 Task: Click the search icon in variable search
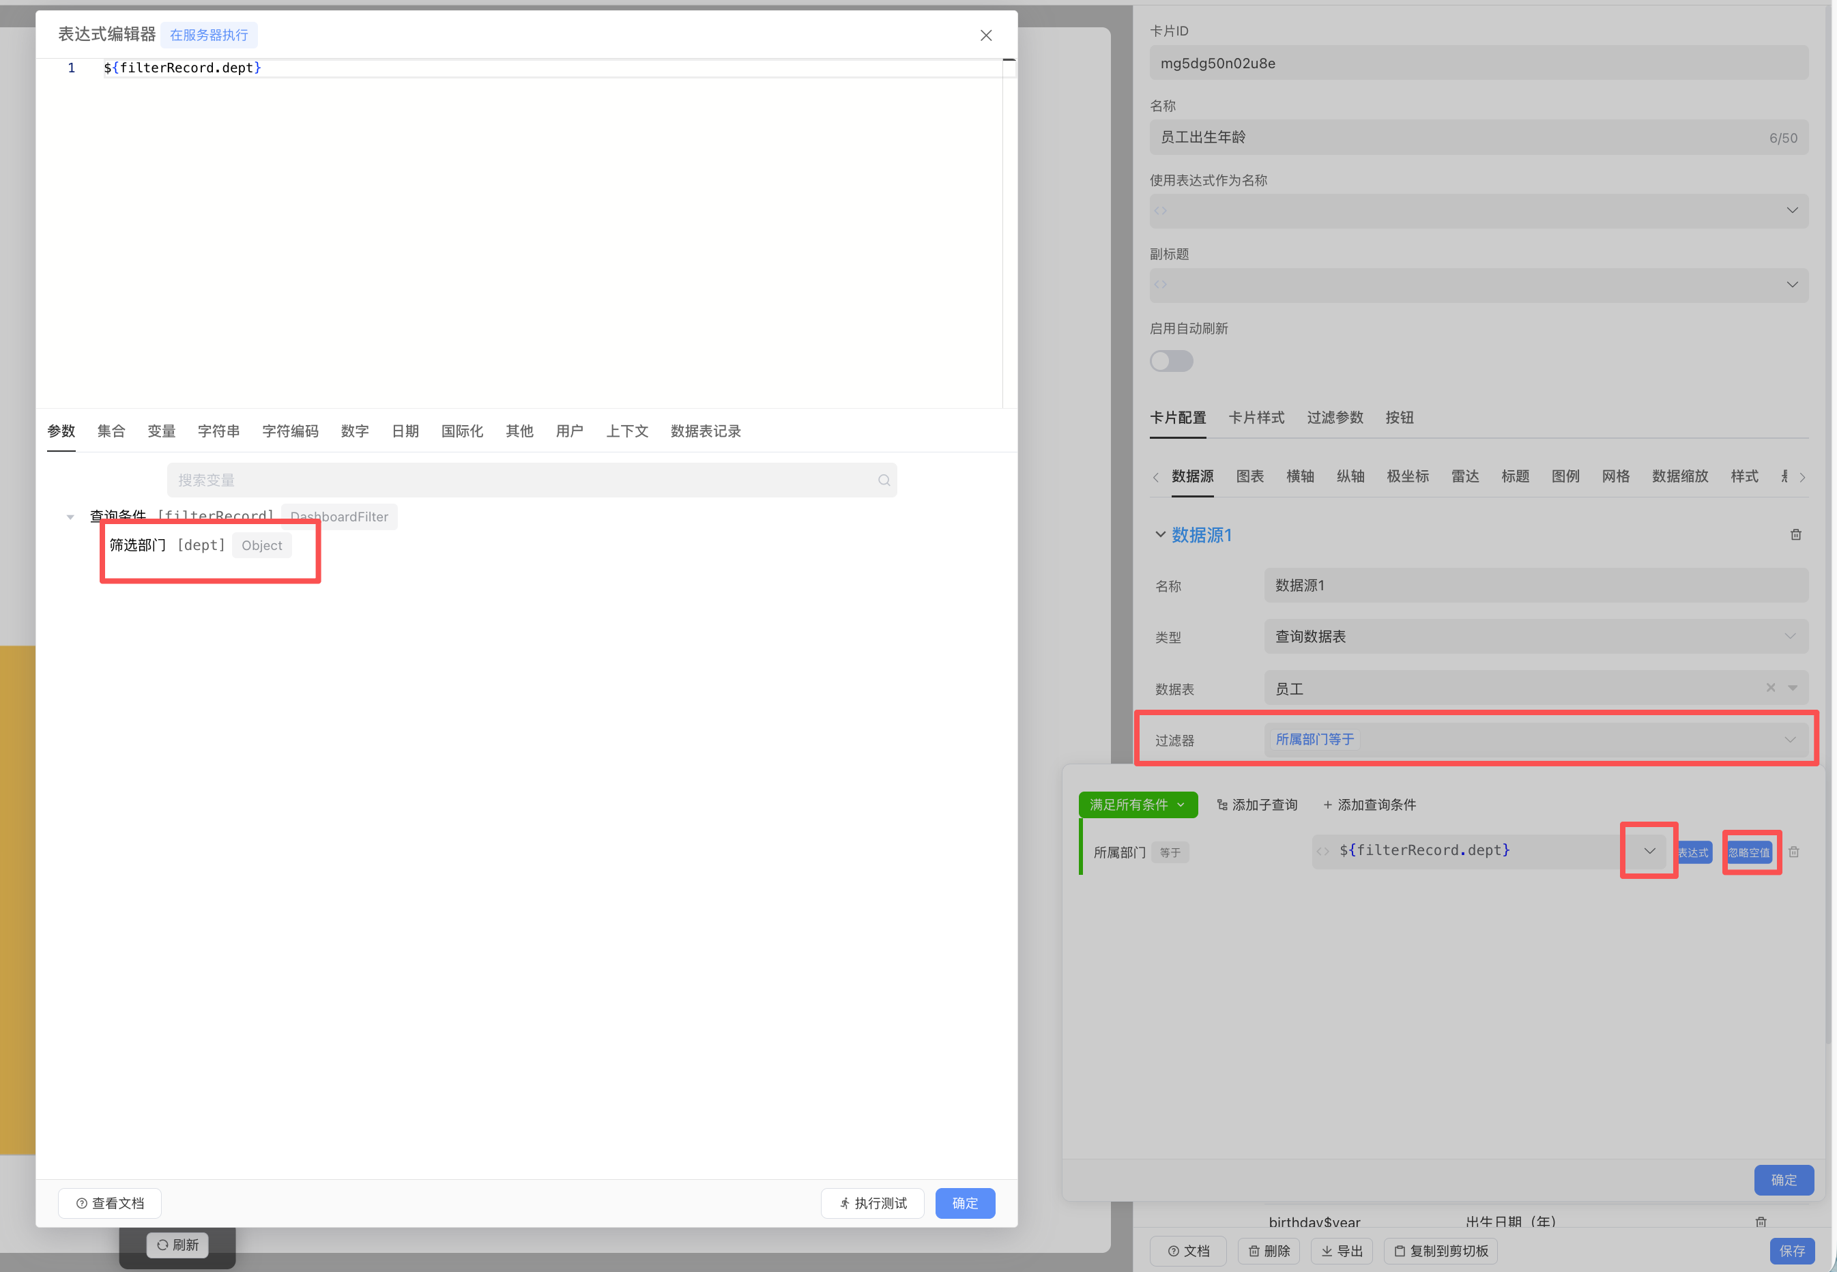(x=884, y=480)
